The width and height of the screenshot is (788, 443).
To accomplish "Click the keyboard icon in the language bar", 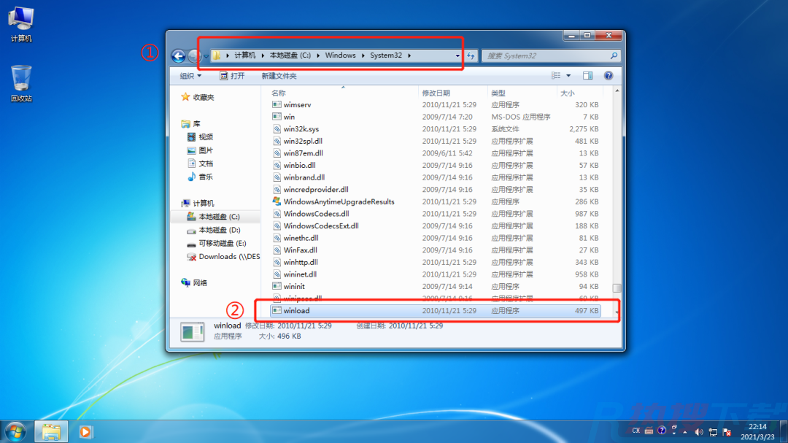I will coord(649,431).
